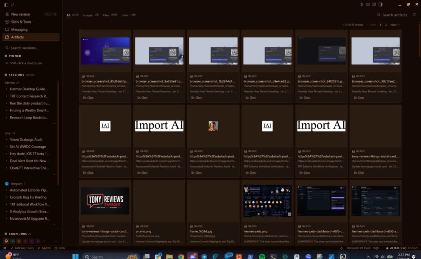Click the tools icon at status bar left

pyautogui.click(x=4, y=248)
